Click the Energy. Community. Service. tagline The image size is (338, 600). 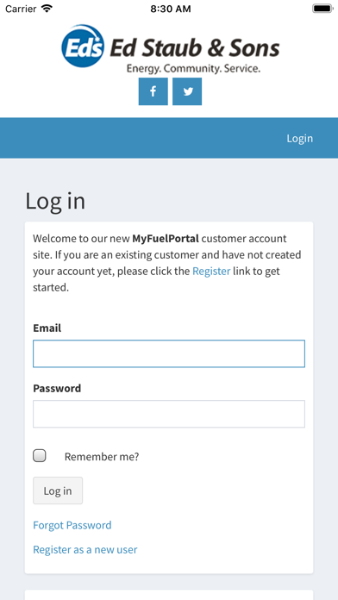click(x=193, y=69)
